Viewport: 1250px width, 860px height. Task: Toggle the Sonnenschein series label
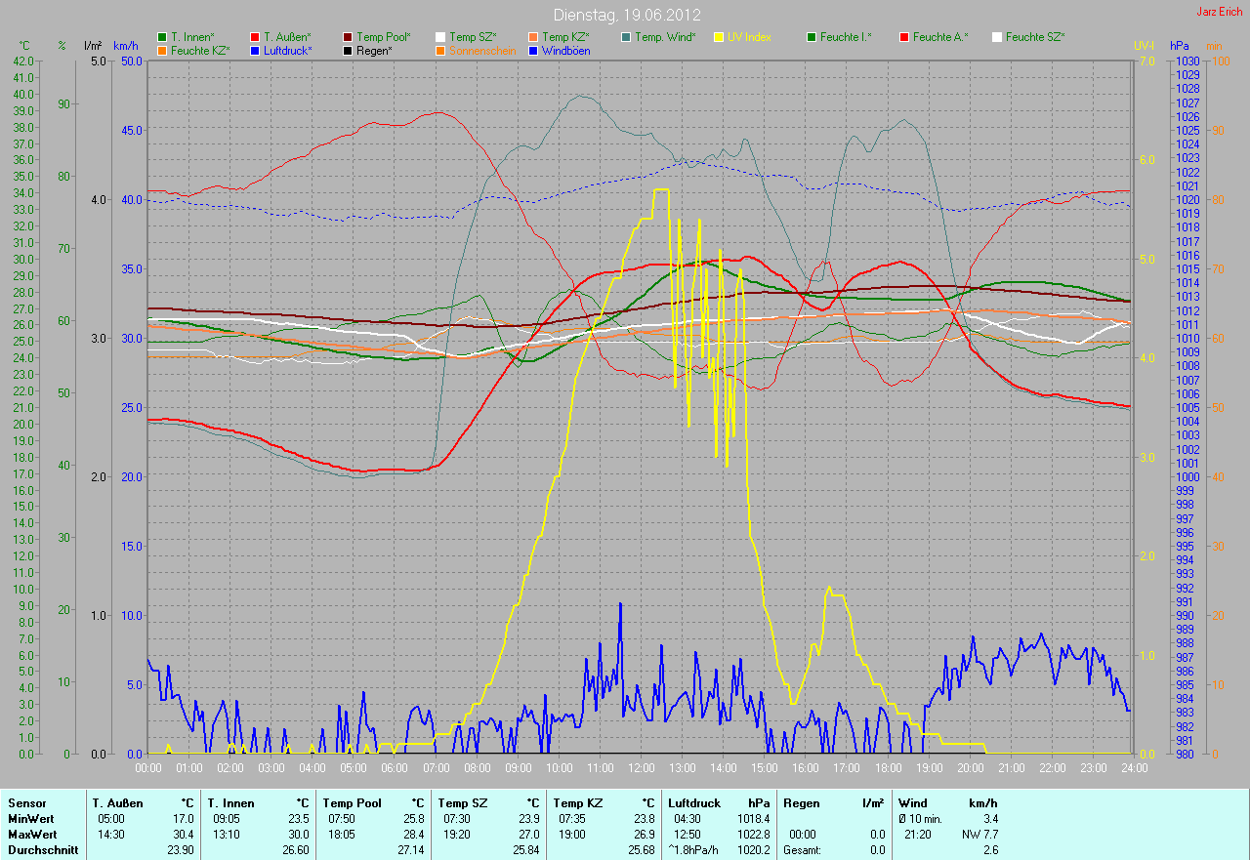[481, 50]
